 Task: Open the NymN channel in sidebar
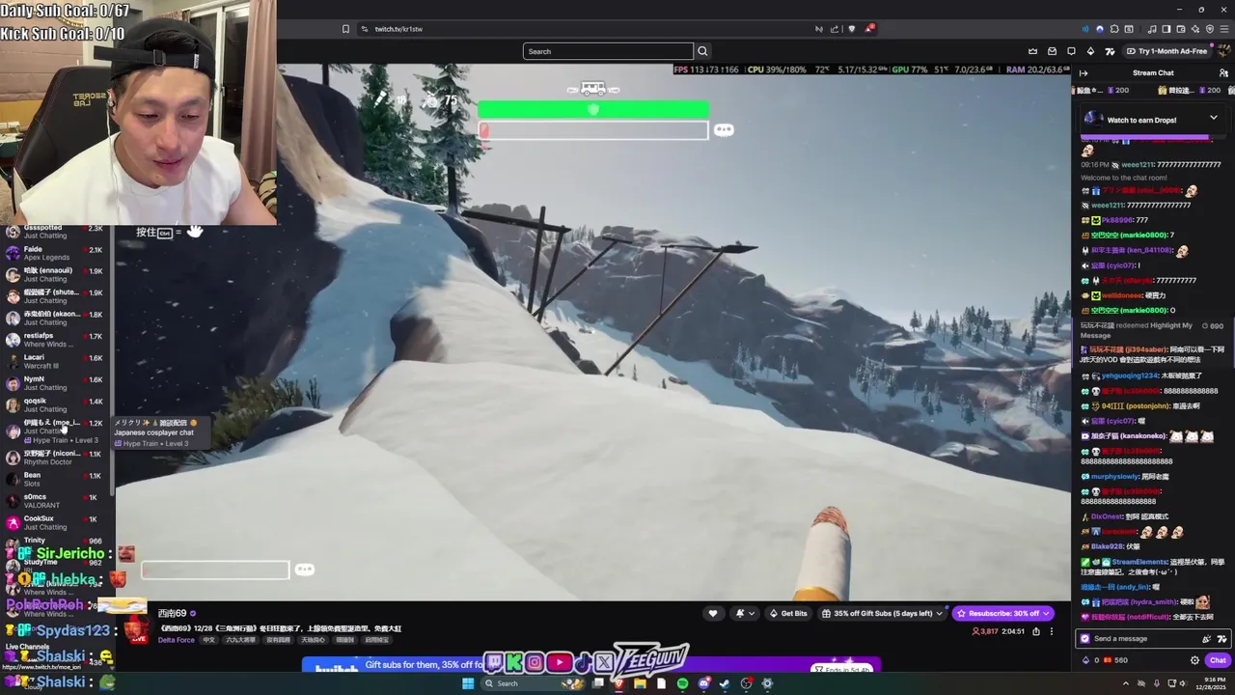tap(56, 383)
